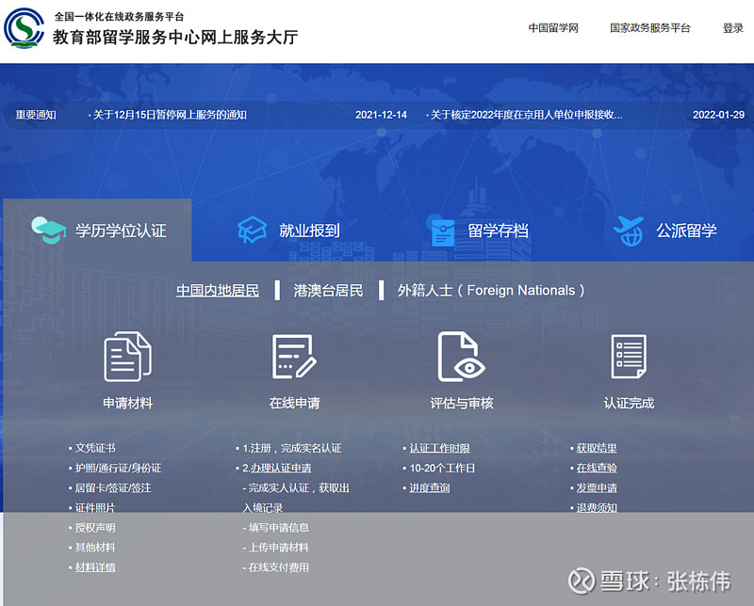Select the 申请材料 stacked documents icon
The width and height of the screenshot is (754, 606).
coord(127,356)
